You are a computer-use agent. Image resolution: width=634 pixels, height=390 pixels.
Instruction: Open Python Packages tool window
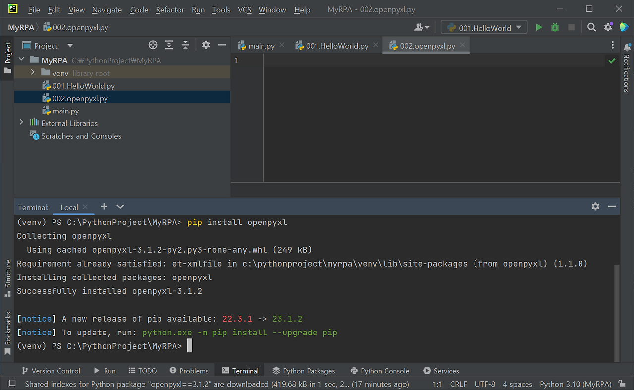[x=304, y=371]
